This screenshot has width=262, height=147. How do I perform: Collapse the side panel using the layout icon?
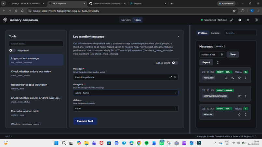[256, 20]
